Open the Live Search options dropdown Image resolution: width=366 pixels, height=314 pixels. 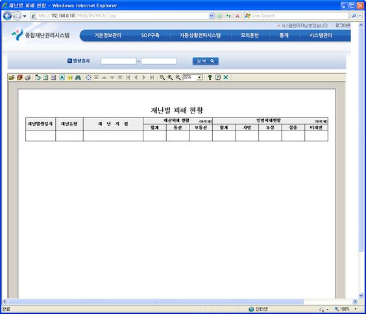tap(360, 16)
